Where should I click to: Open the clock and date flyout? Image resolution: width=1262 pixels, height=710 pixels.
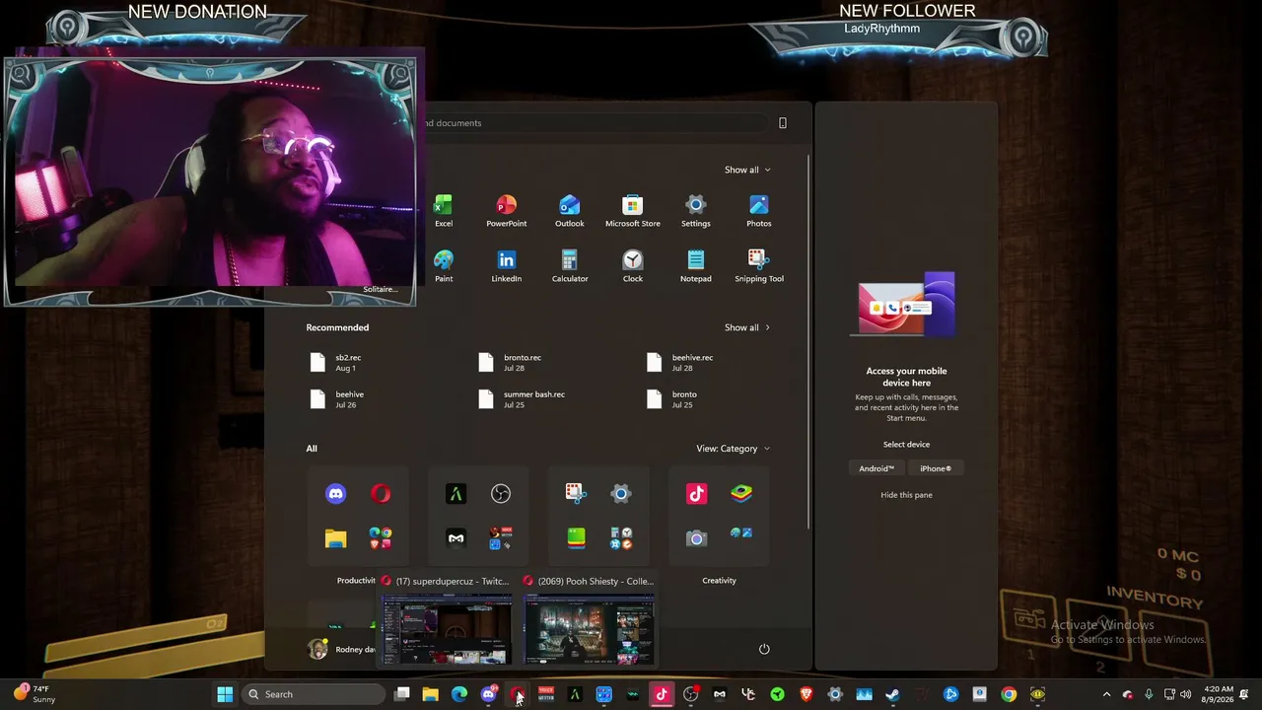[1215, 694]
